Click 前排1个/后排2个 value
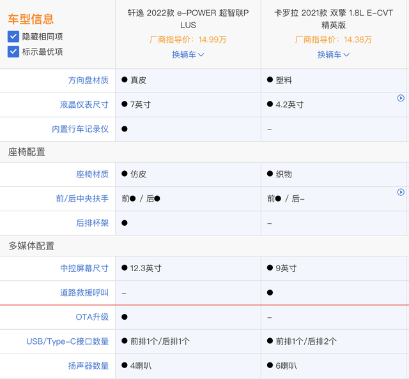Screen dimensions: 409x379 click(306, 341)
